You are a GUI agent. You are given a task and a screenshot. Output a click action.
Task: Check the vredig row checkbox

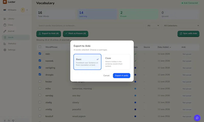[40, 109]
